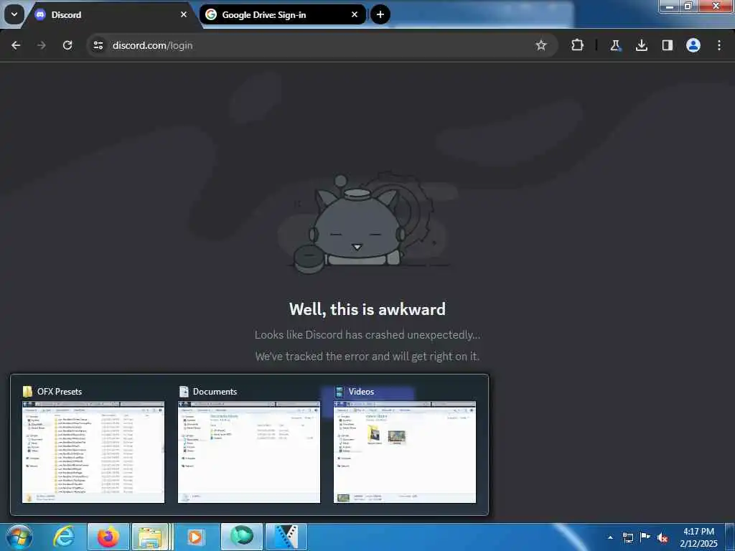Image resolution: width=735 pixels, height=551 pixels.
Task: Bookmark this page with star icon
Action: 541,45
